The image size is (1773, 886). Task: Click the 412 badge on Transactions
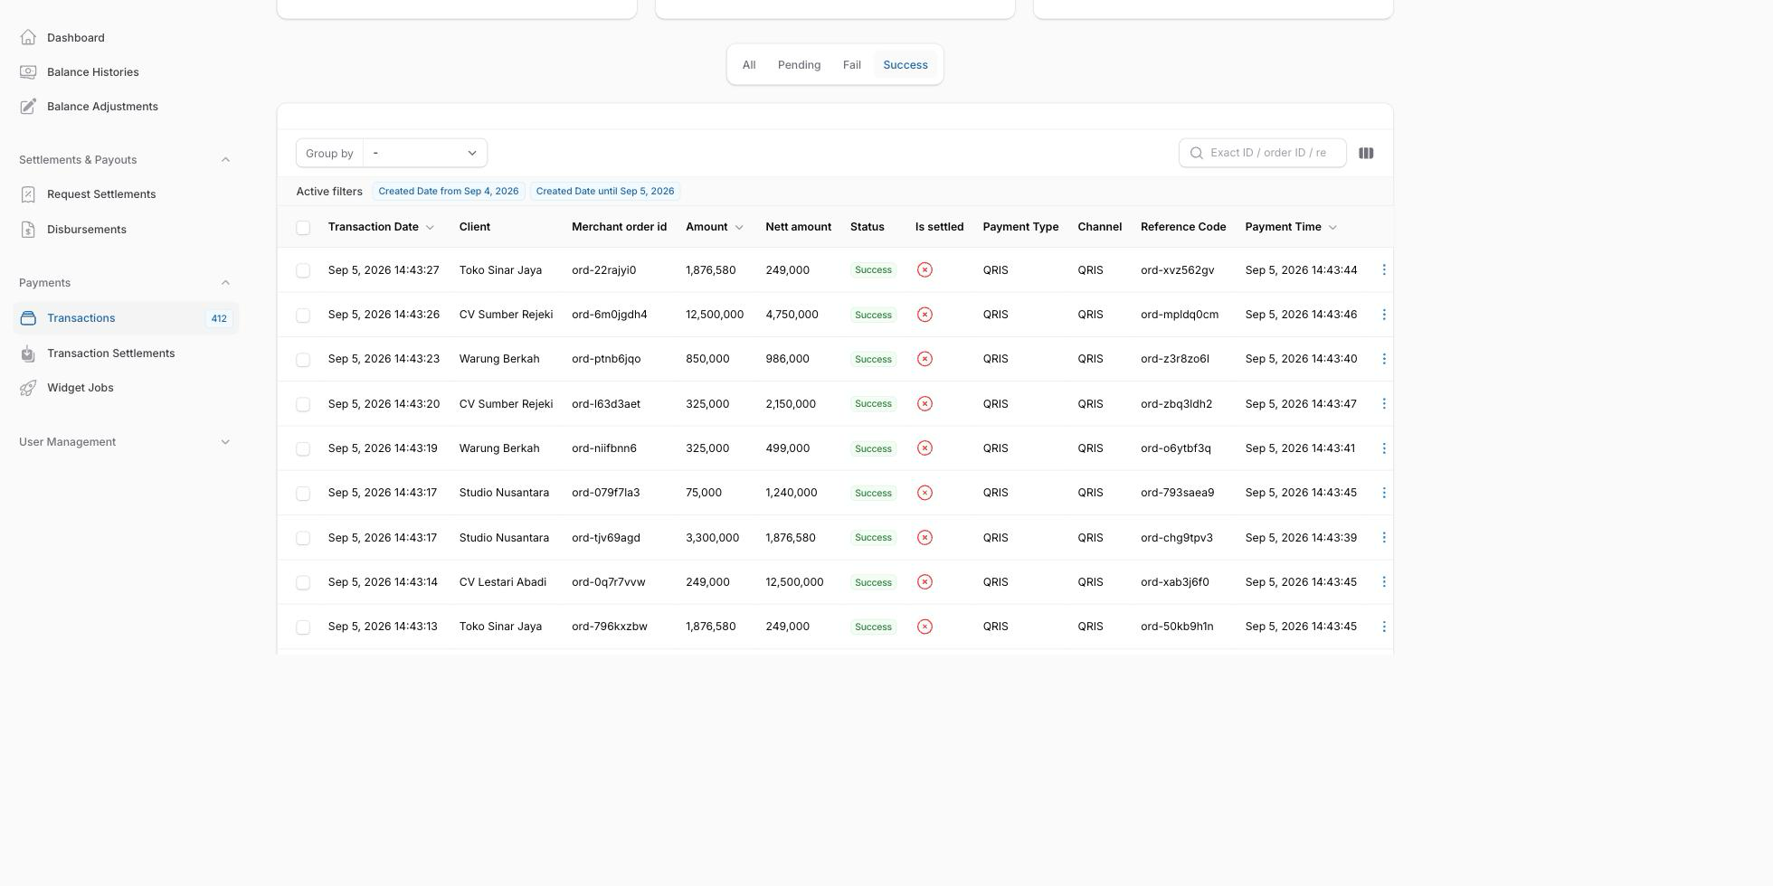219,318
